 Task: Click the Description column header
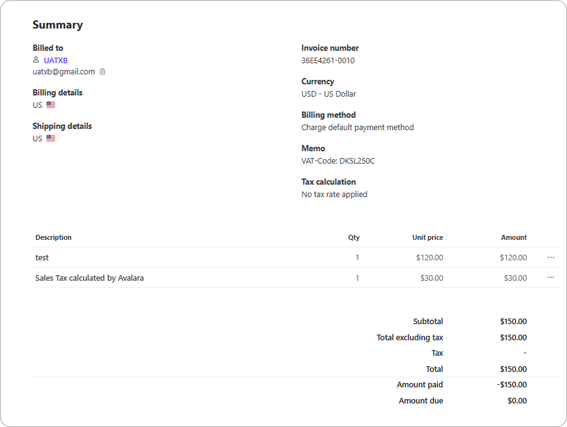coord(53,237)
